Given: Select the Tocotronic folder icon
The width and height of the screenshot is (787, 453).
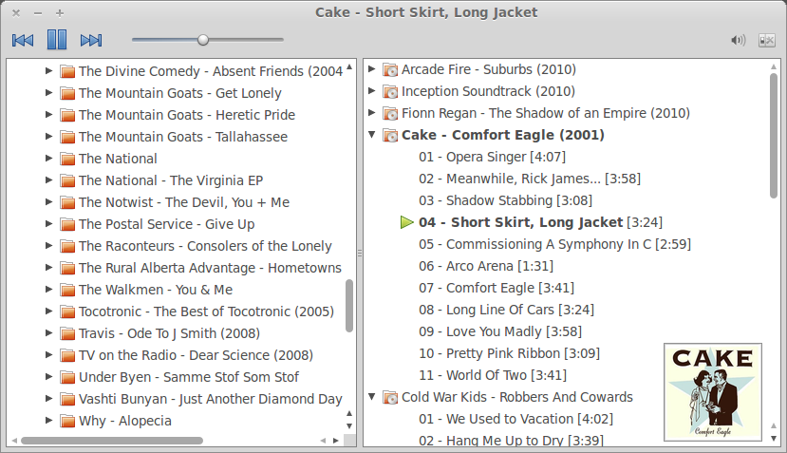Looking at the screenshot, I should coord(67,311).
